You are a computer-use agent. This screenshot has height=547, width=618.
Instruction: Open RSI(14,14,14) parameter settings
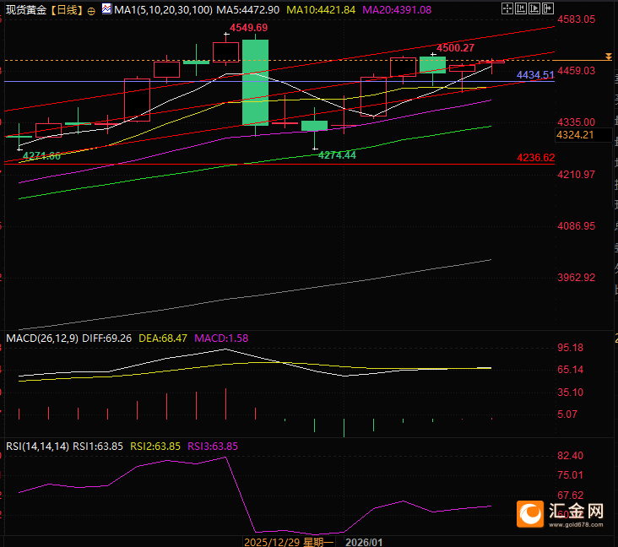tap(37, 446)
